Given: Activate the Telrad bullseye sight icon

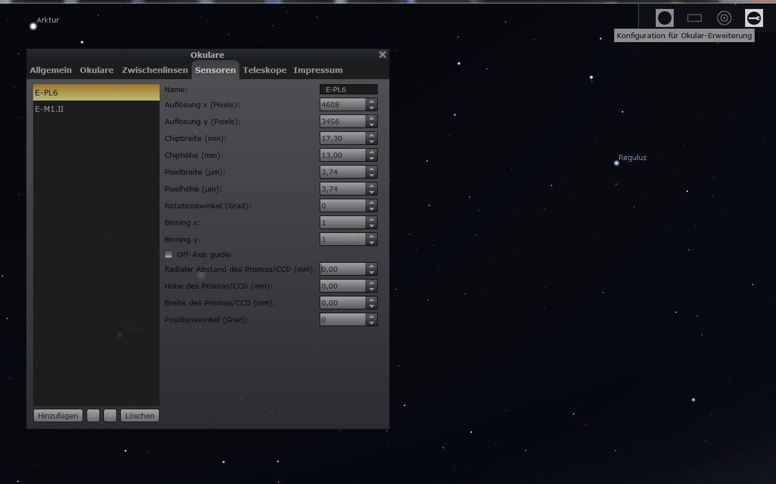Looking at the screenshot, I should (x=724, y=18).
